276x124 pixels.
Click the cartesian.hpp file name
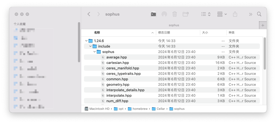click(118, 63)
